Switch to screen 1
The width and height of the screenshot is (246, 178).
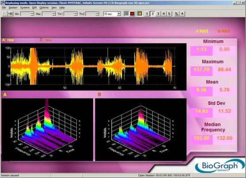[x=147, y=14]
